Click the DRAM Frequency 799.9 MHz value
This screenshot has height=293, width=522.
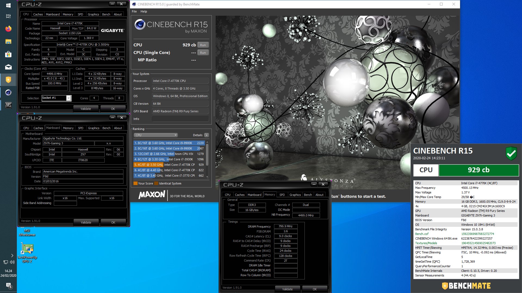(285, 226)
